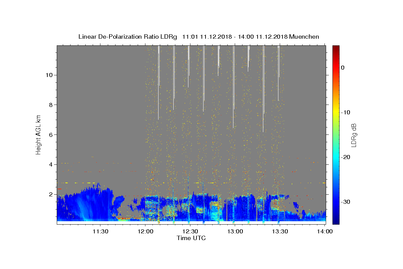Screen dimensions: 403x269
Task: Click the 'LDRg dB' colorbar label
Action: point(353,135)
